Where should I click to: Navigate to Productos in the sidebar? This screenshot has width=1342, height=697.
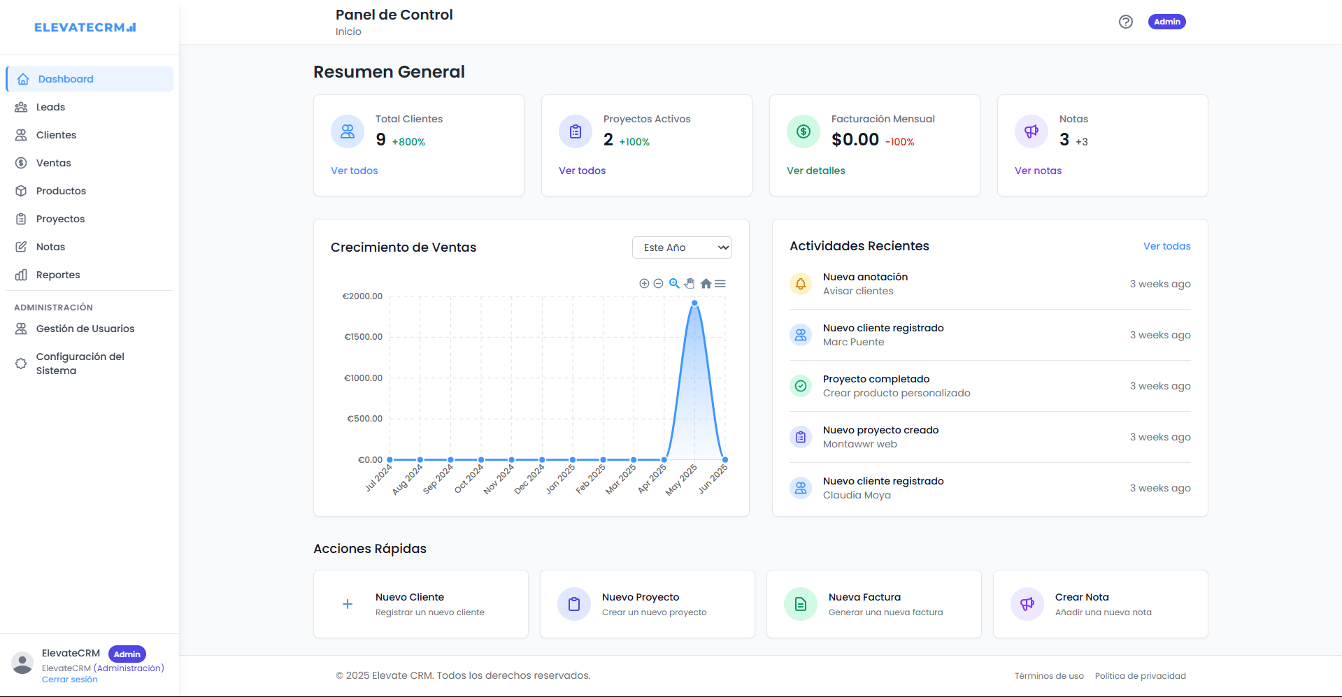[59, 190]
